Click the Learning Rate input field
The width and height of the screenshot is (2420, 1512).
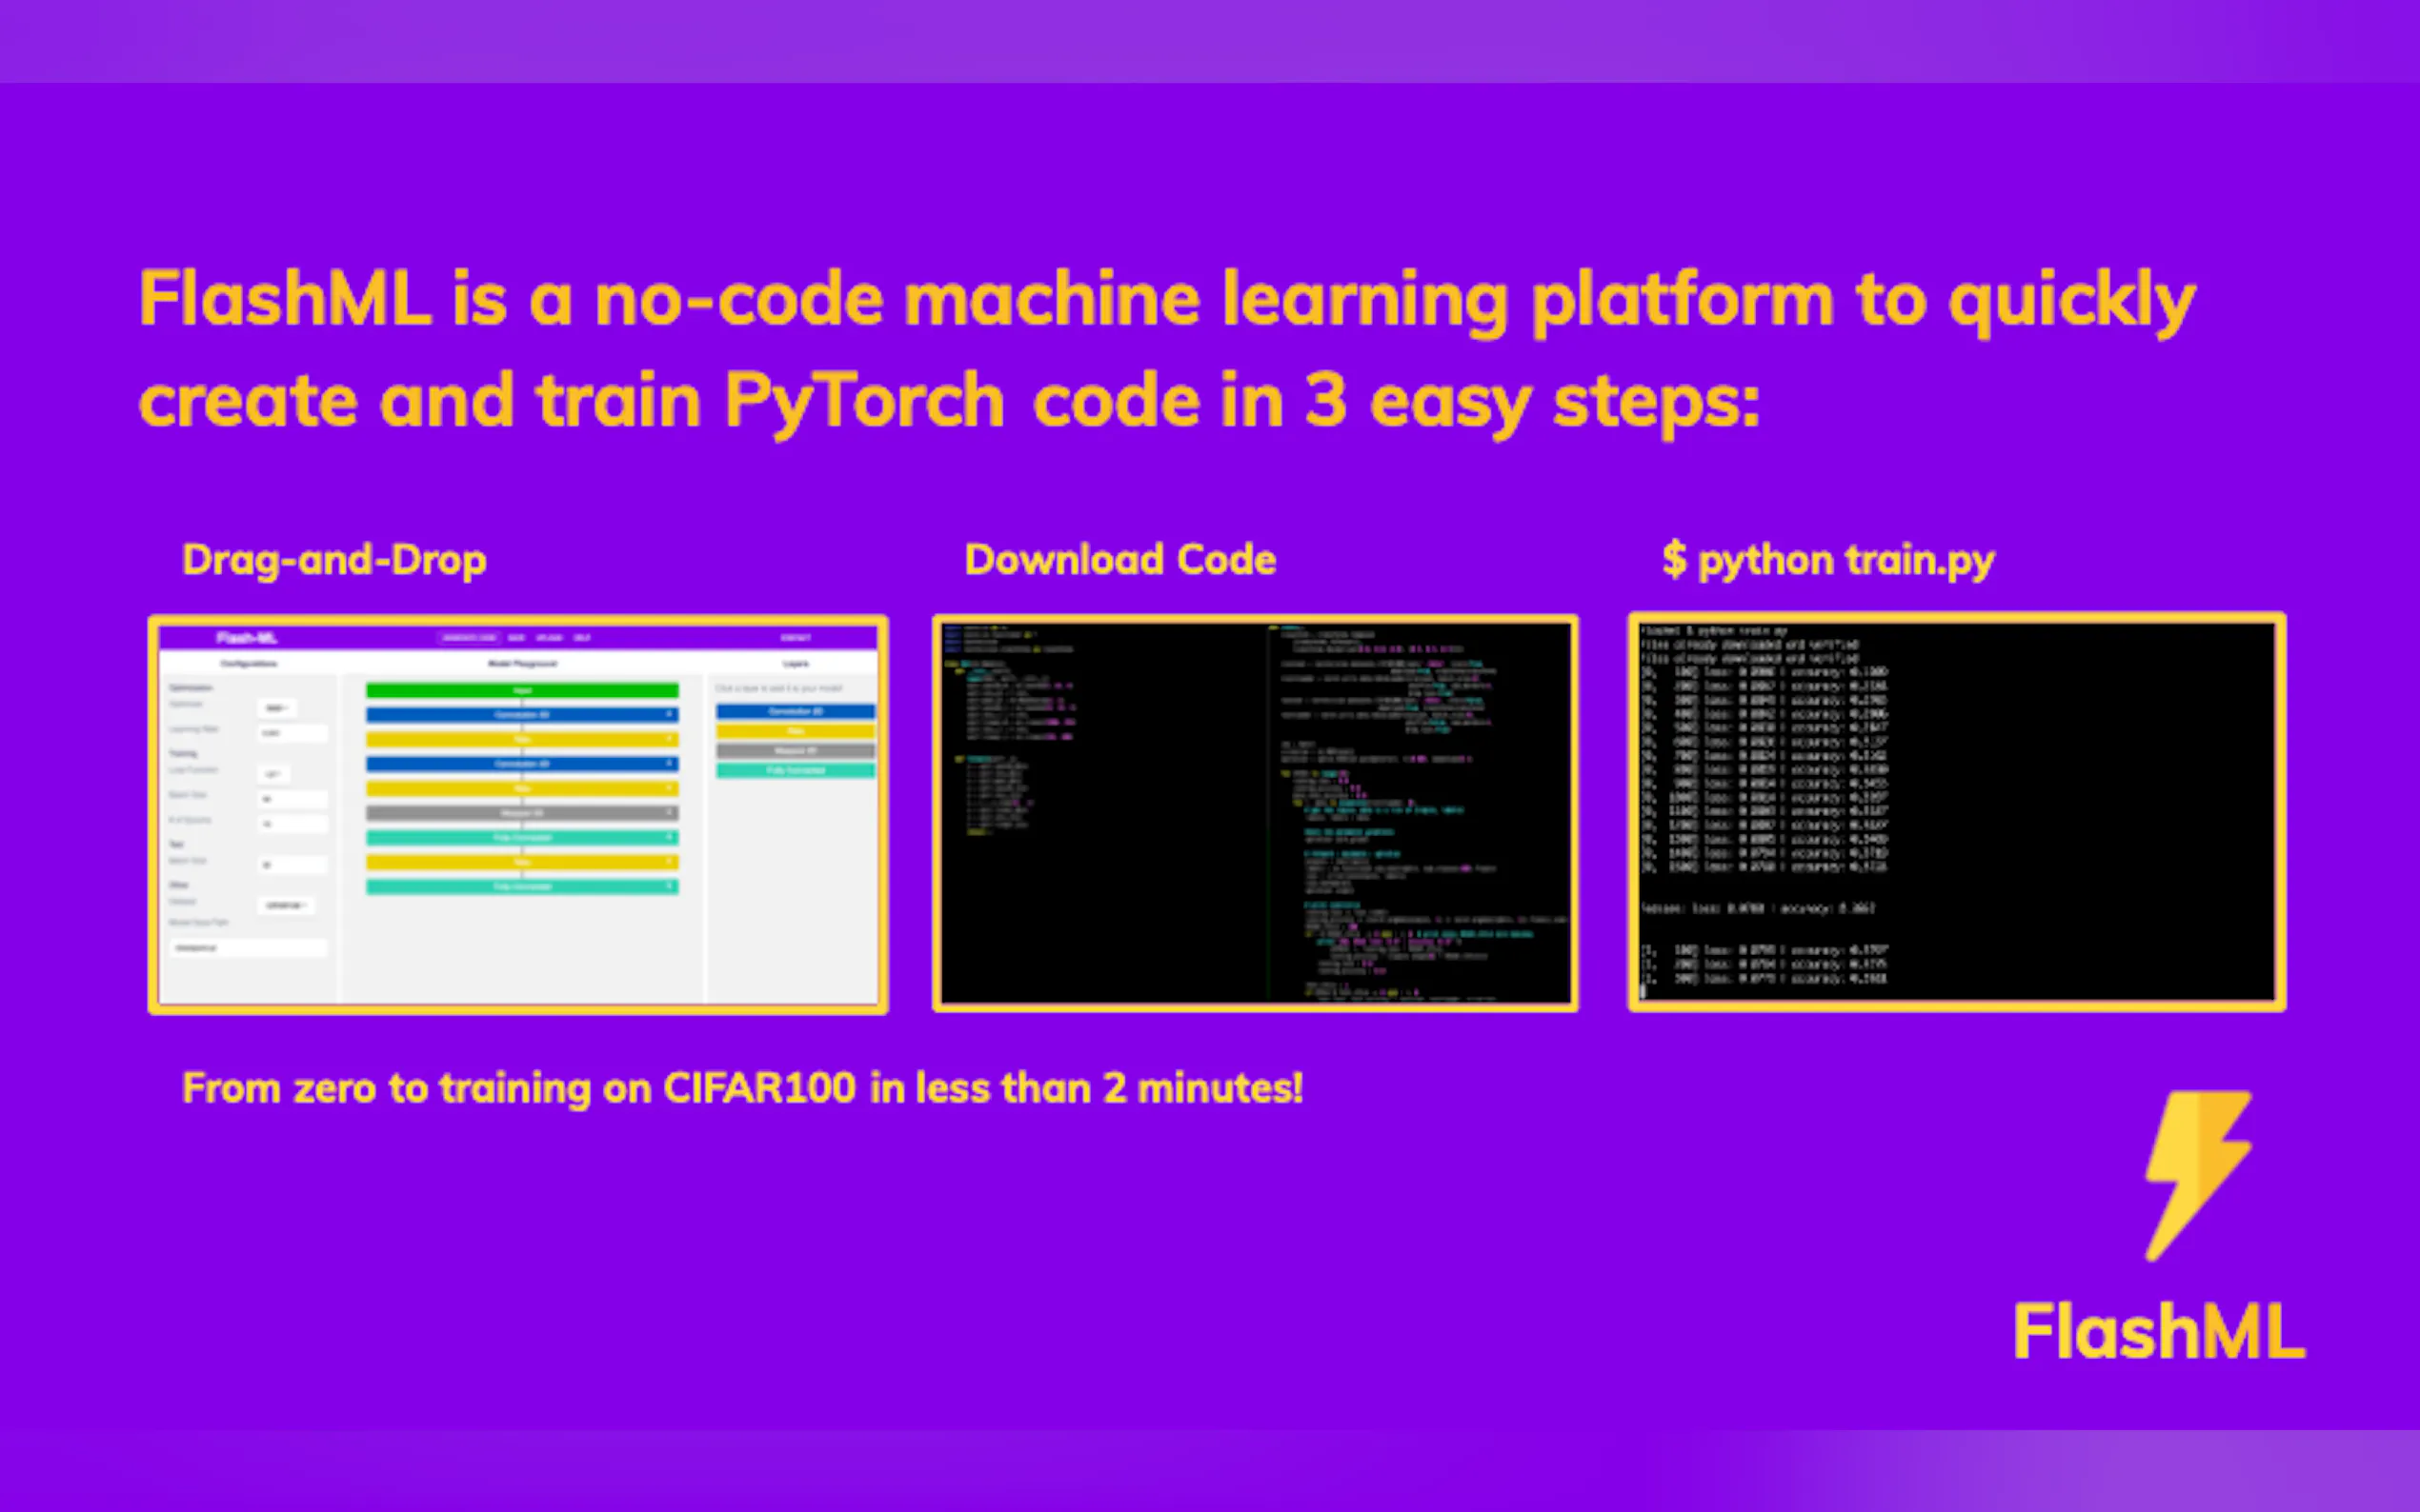(292, 733)
